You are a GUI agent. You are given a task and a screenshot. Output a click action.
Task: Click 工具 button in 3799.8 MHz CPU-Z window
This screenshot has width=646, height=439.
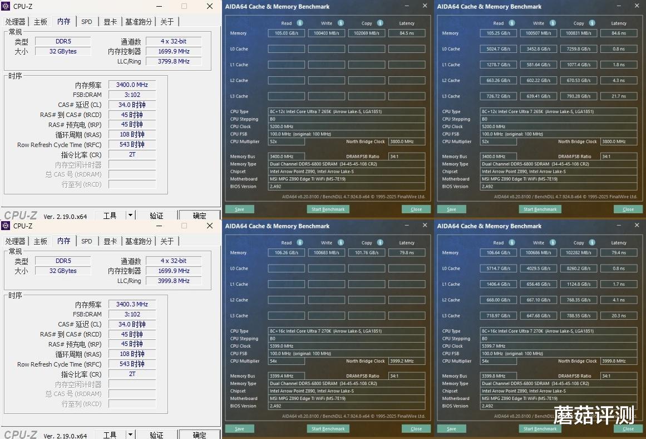click(x=110, y=215)
